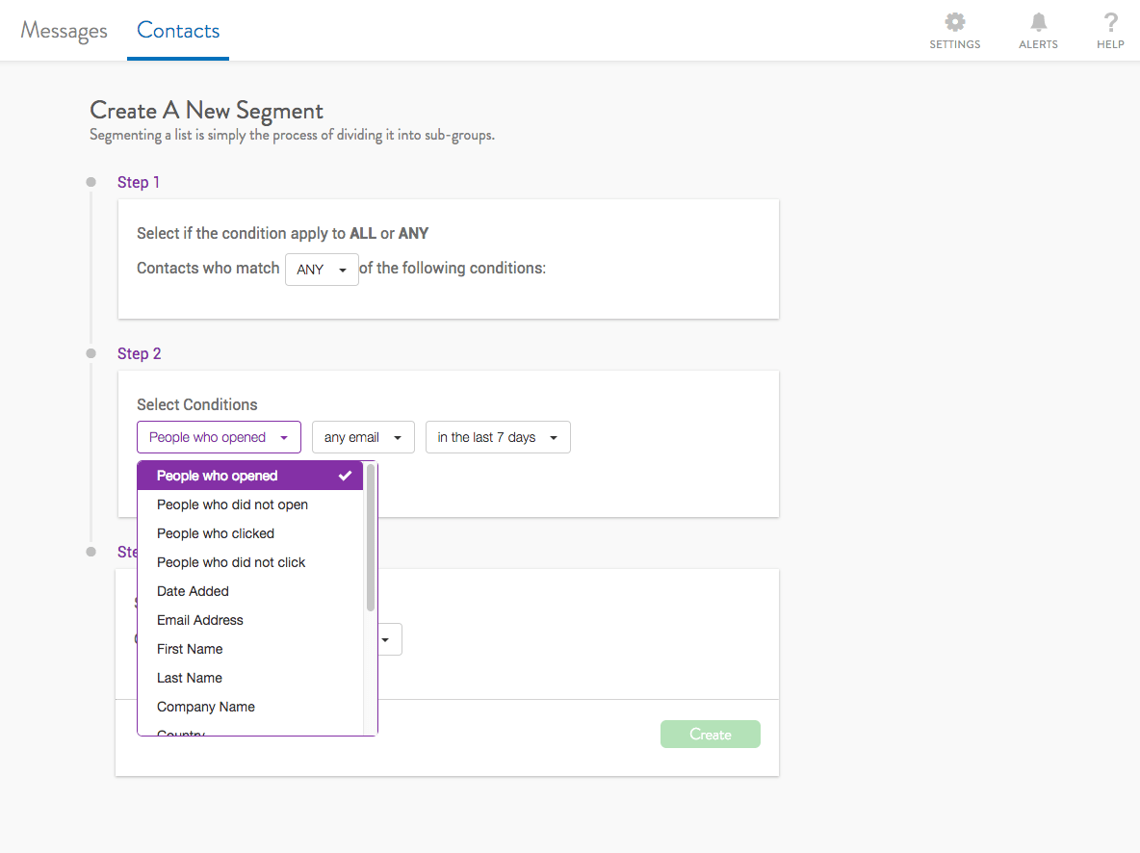Click the conditions list scrollbar
Viewport: 1140px width, 853px height.
pyautogui.click(x=371, y=539)
